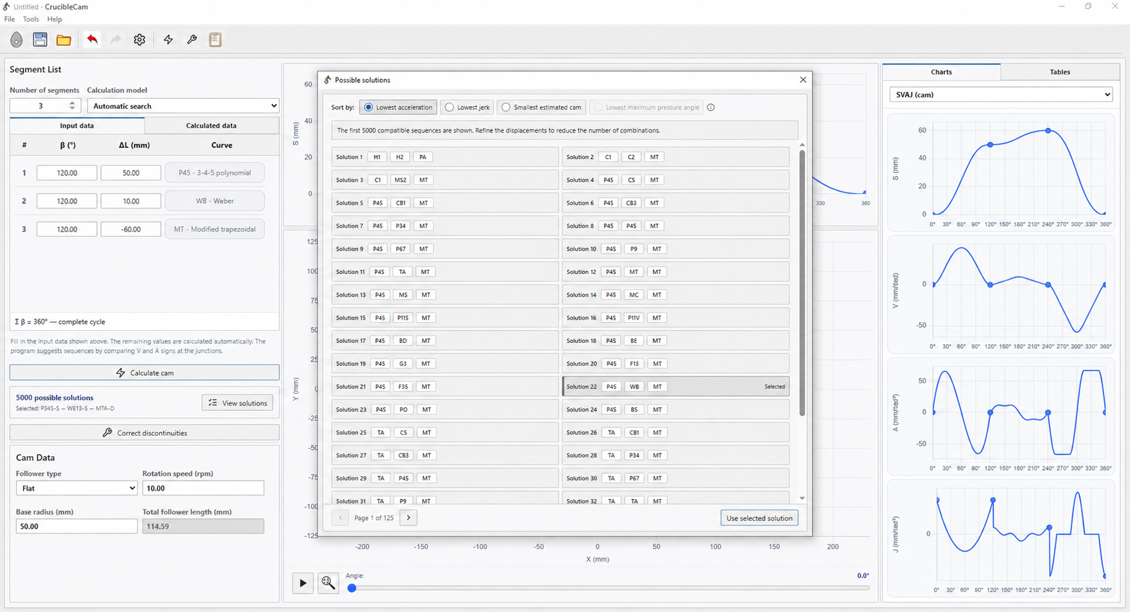
Task: Open the Follower type dropdown
Action: click(77, 488)
